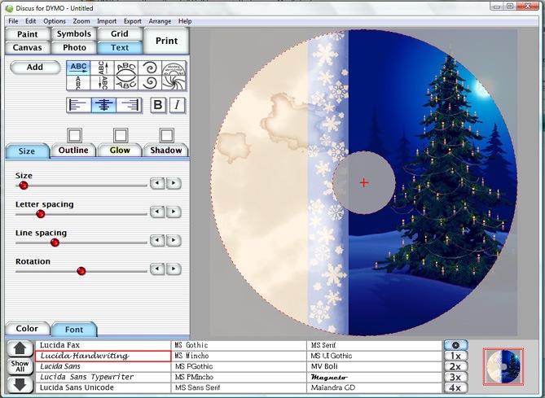
Task: Align text to the right
Action: click(x=129, y=105)
